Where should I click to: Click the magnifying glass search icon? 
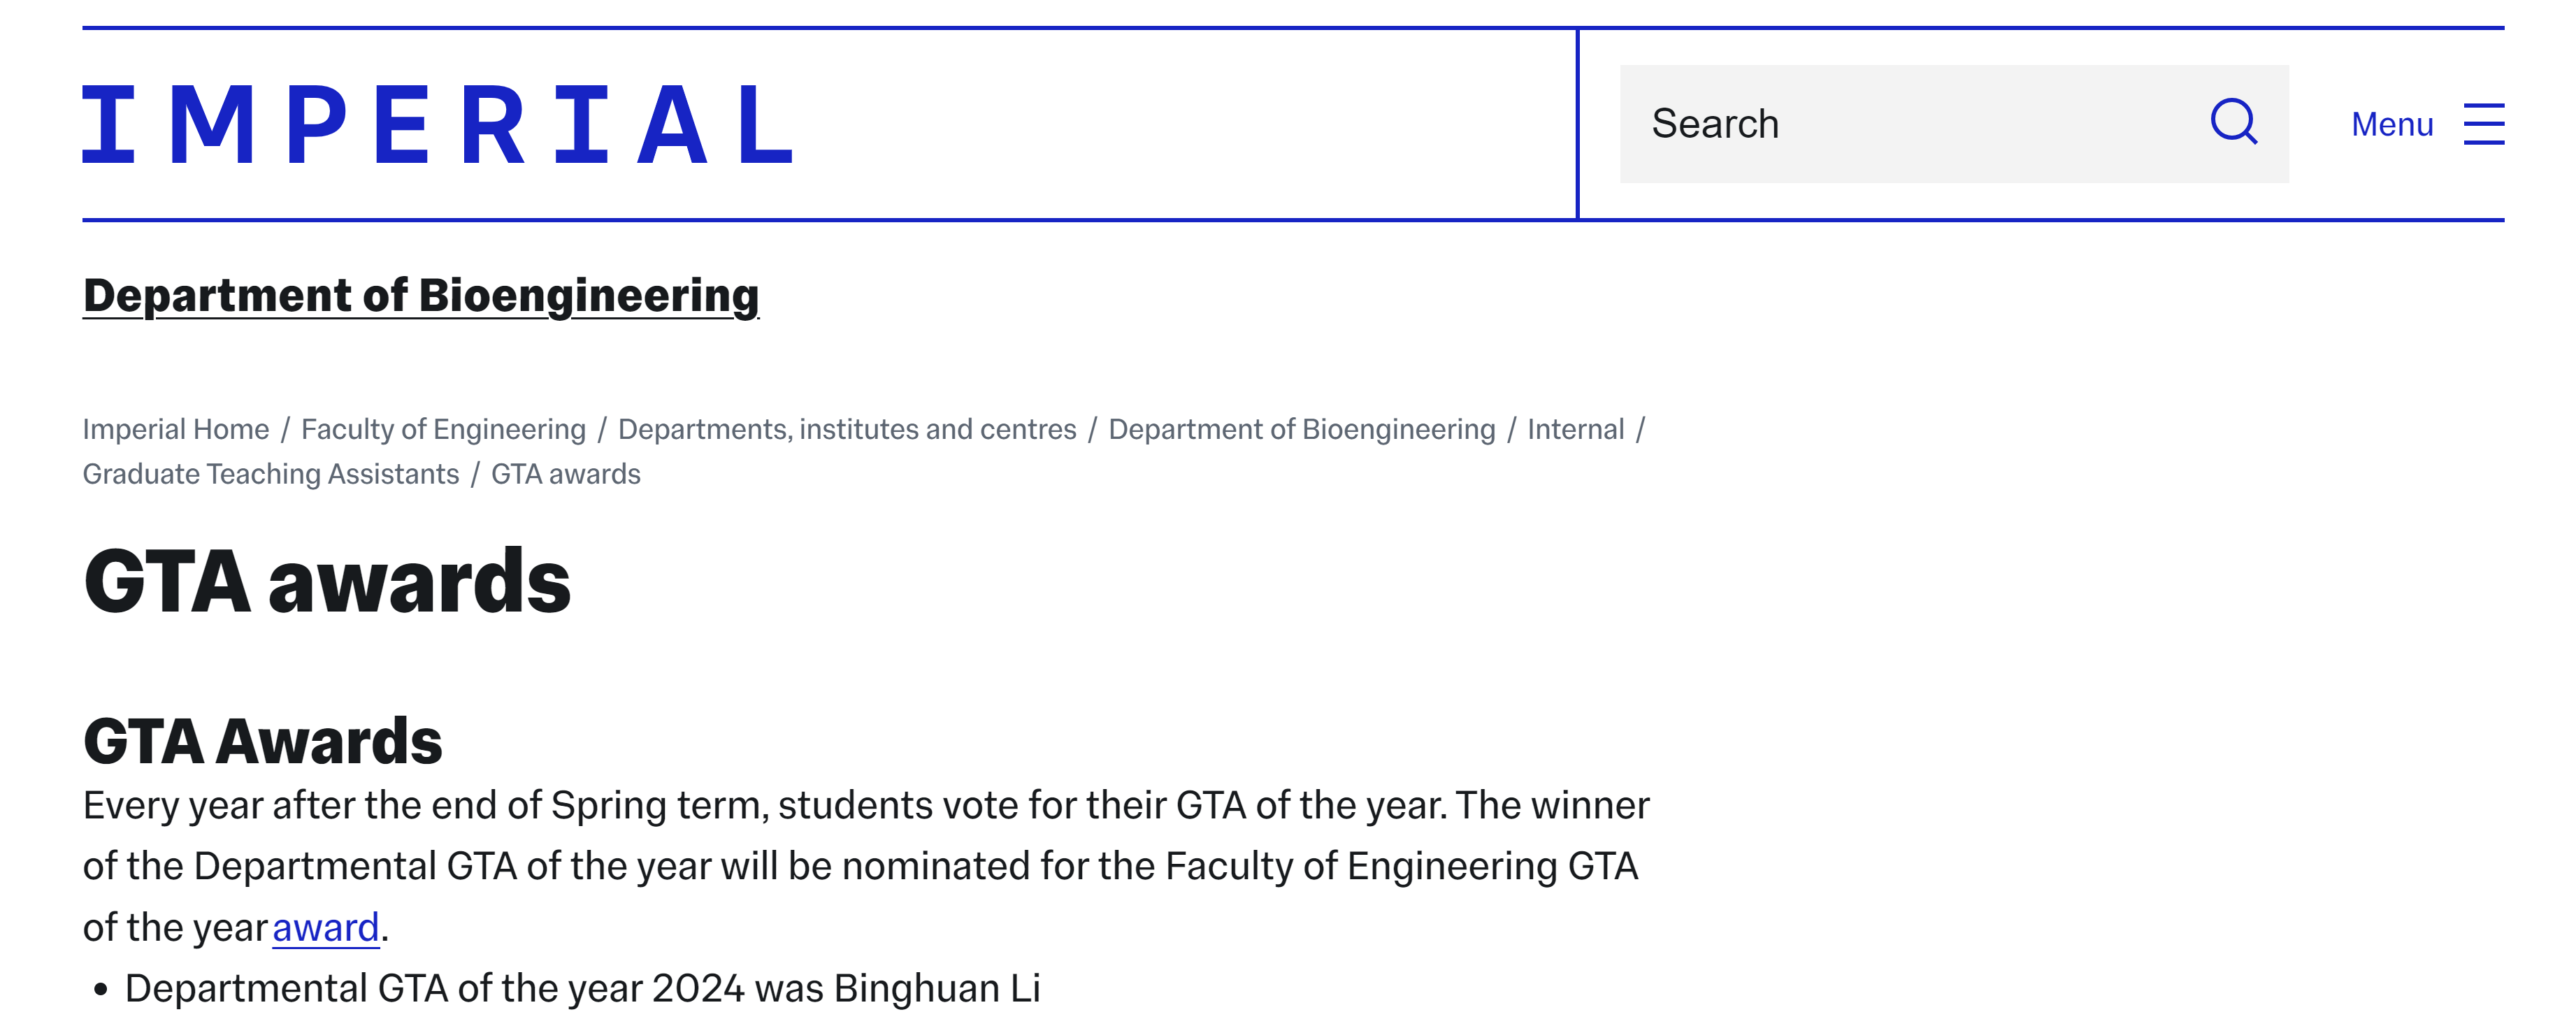[2233, 123]
